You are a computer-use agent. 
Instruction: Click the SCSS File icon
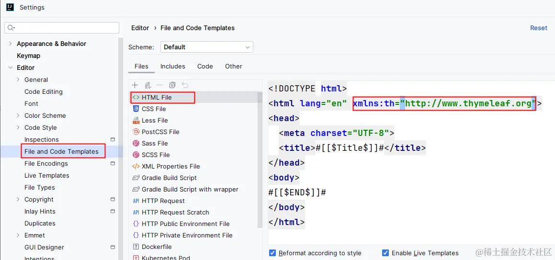pos(136,155)
